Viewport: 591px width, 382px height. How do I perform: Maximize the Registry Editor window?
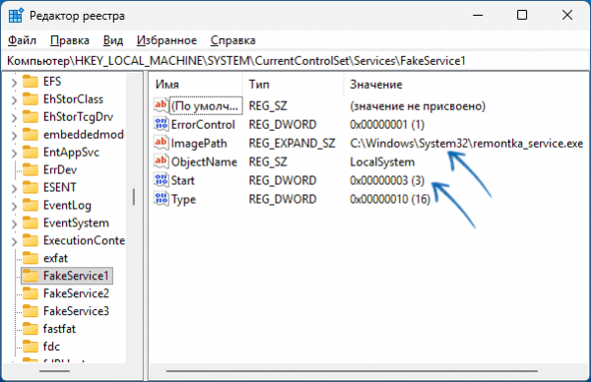pyautogui.click(x=522, y=15)
